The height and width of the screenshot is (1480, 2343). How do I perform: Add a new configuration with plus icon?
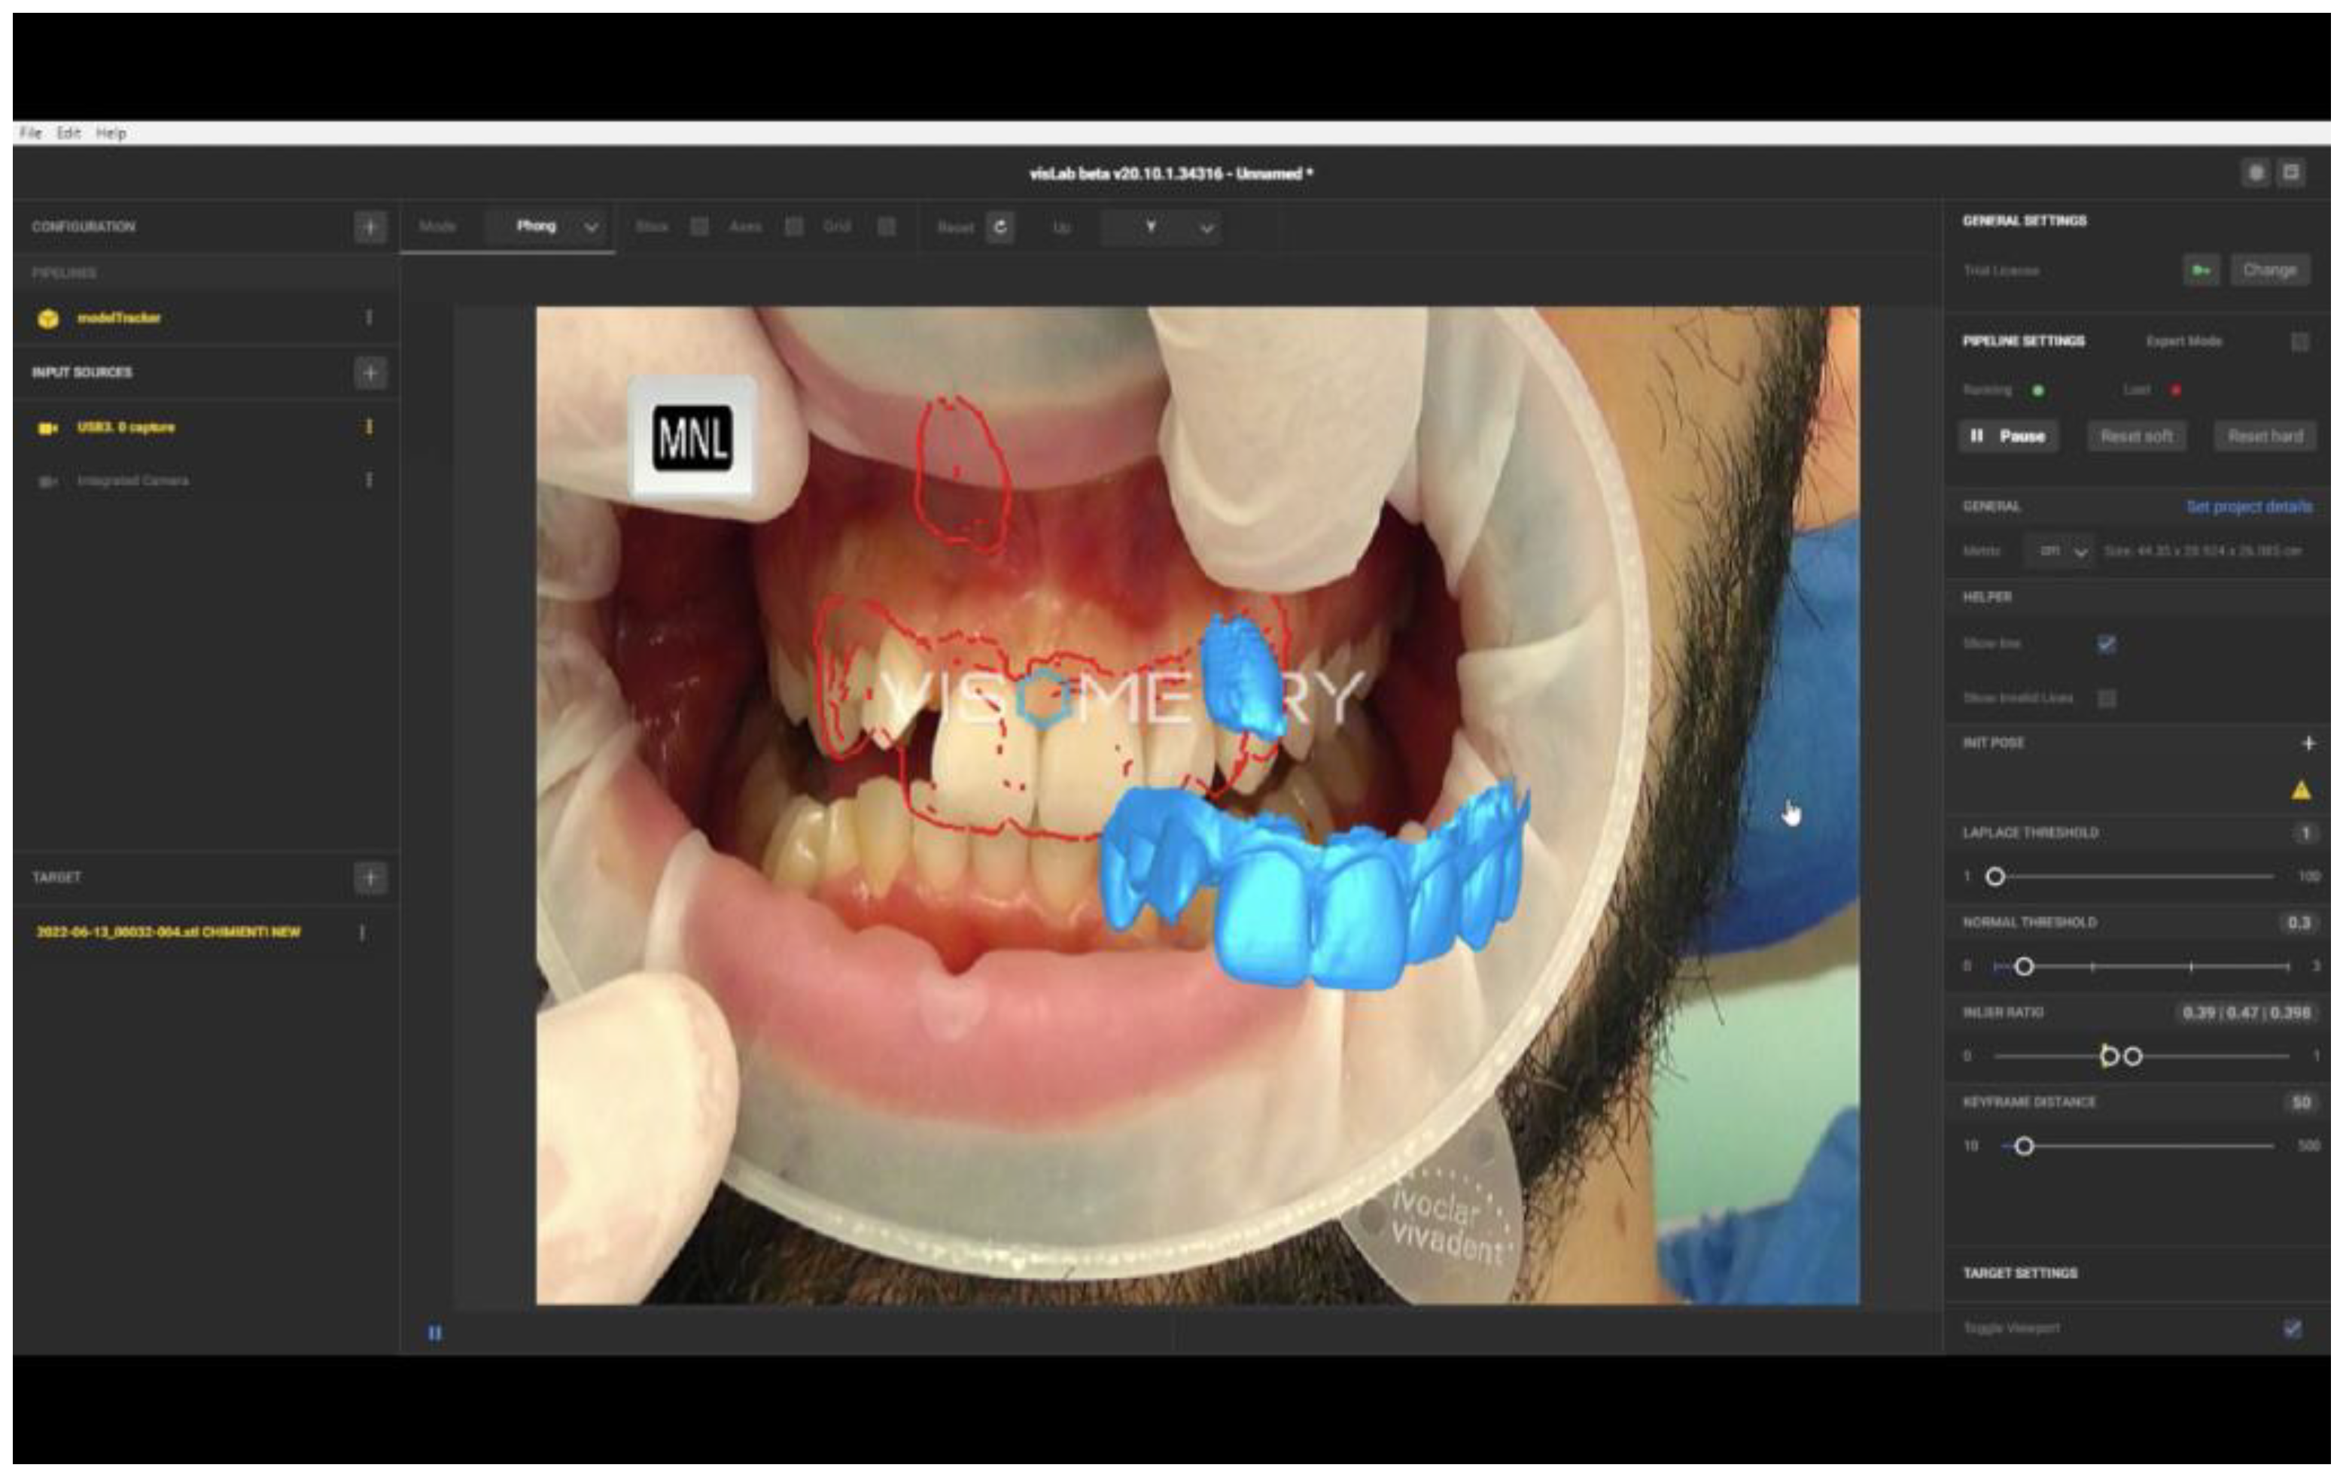(370, 226)
